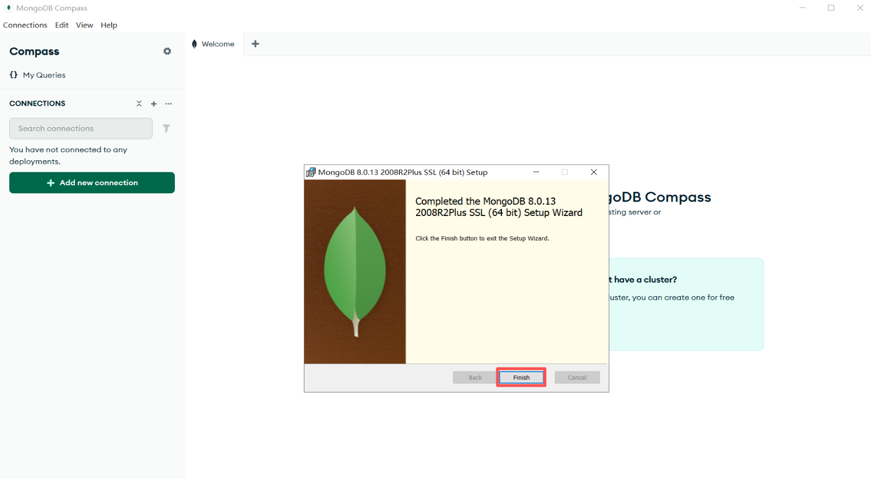Click the filter connections funnel icon
Screen dimensions: 871x479
coord(166,128)
